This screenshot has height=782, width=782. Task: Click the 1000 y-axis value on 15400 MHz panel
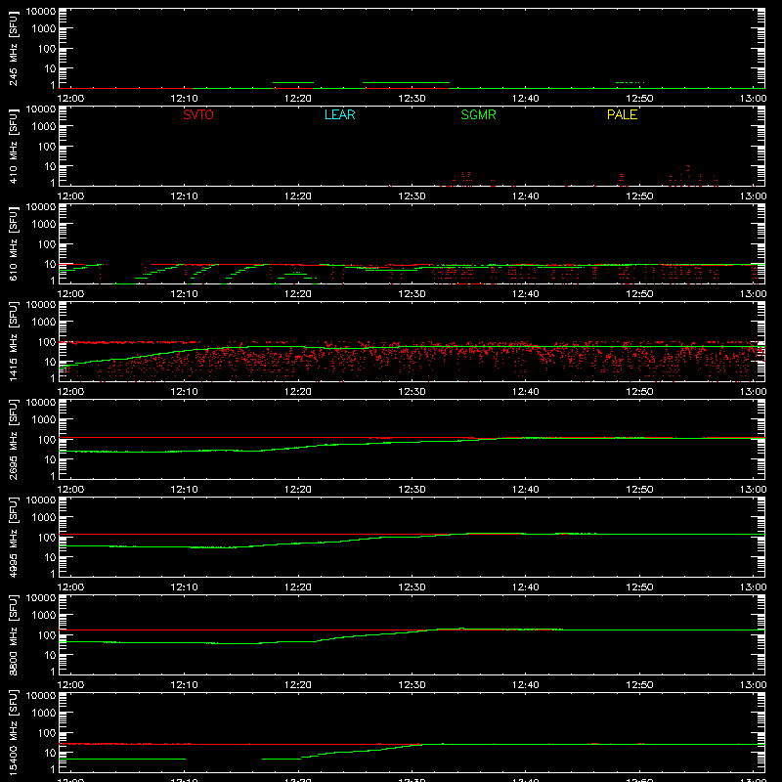point(44,714)
